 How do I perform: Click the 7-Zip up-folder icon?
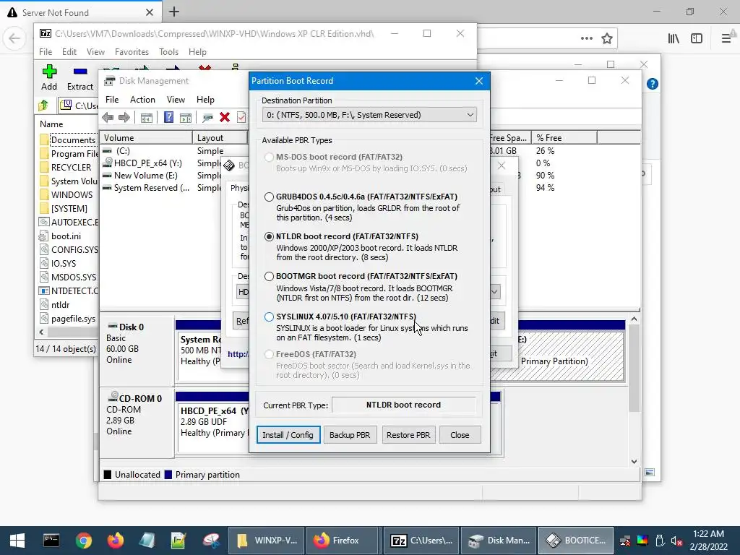coord(43,106)
